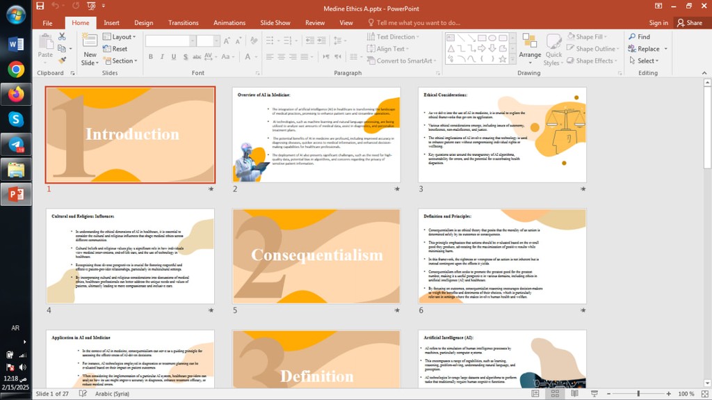
Task: Toggle Justify paragraph alignment
Action: point(305,57)
